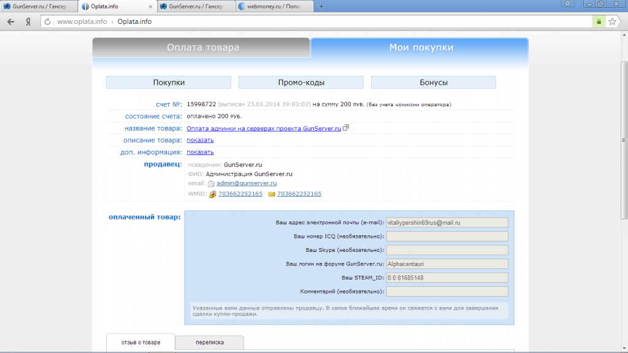Open the 'переписка' tab
The width and height of the screenshot is (628, 353).
click(209, 343)
